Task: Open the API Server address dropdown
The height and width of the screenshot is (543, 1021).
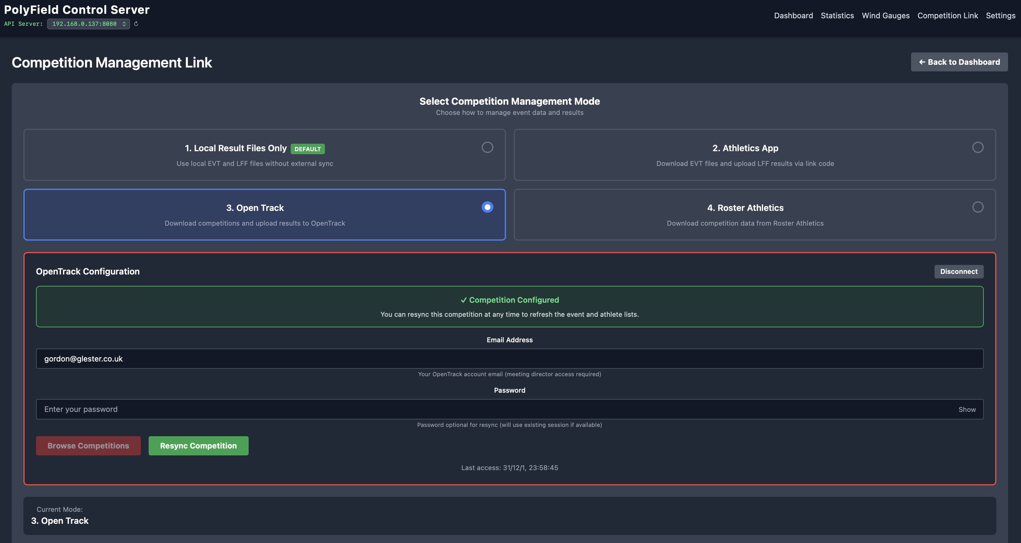Action: tap(88, 24)
